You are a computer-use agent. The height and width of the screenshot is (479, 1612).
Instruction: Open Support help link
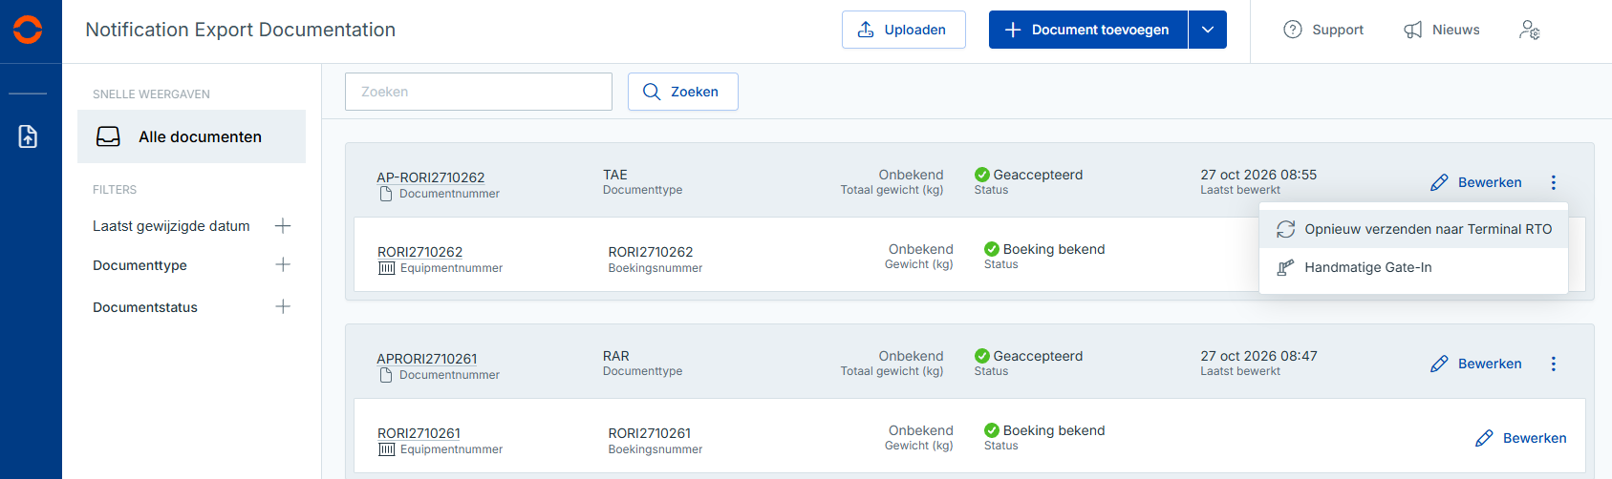tap(1323, 30)
